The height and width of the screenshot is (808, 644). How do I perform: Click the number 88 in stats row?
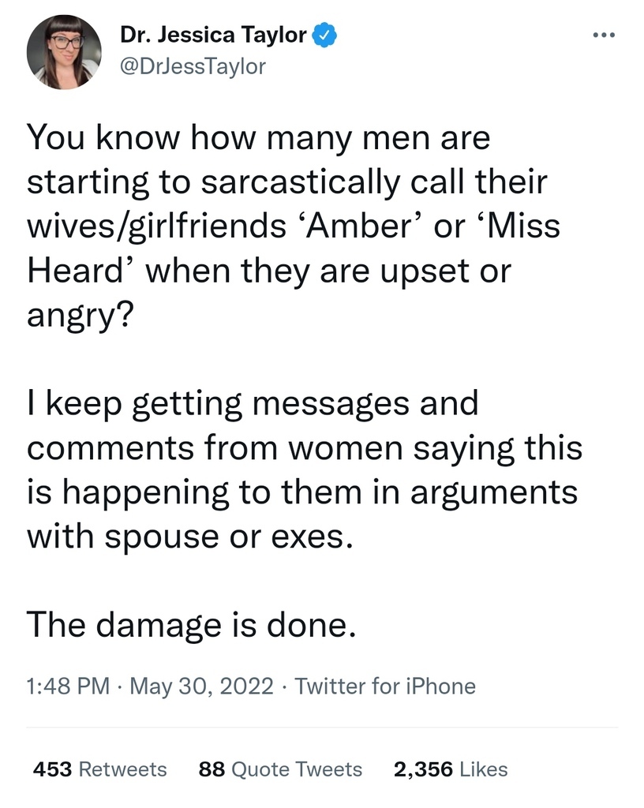pos(212,769)
